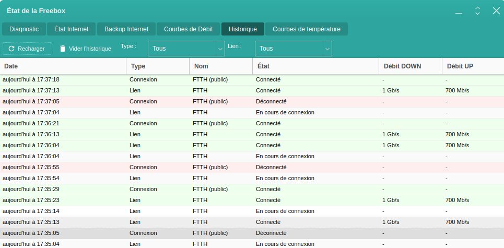
Task: Select the row dated aujourd'hui à 17:36:13
Action: pos(252,134)
